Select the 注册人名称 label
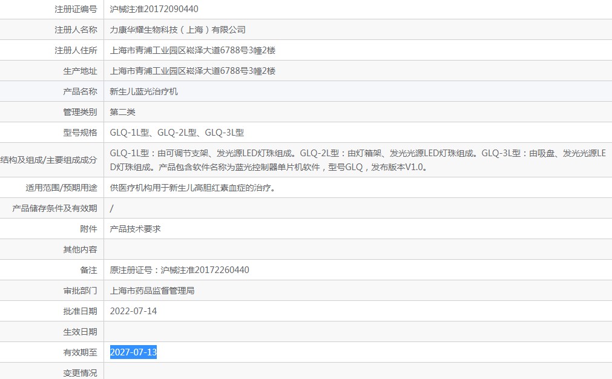Image resolution: width=612 pixels, height=379 pixels. pyautogui.click(x=76, y=30)
